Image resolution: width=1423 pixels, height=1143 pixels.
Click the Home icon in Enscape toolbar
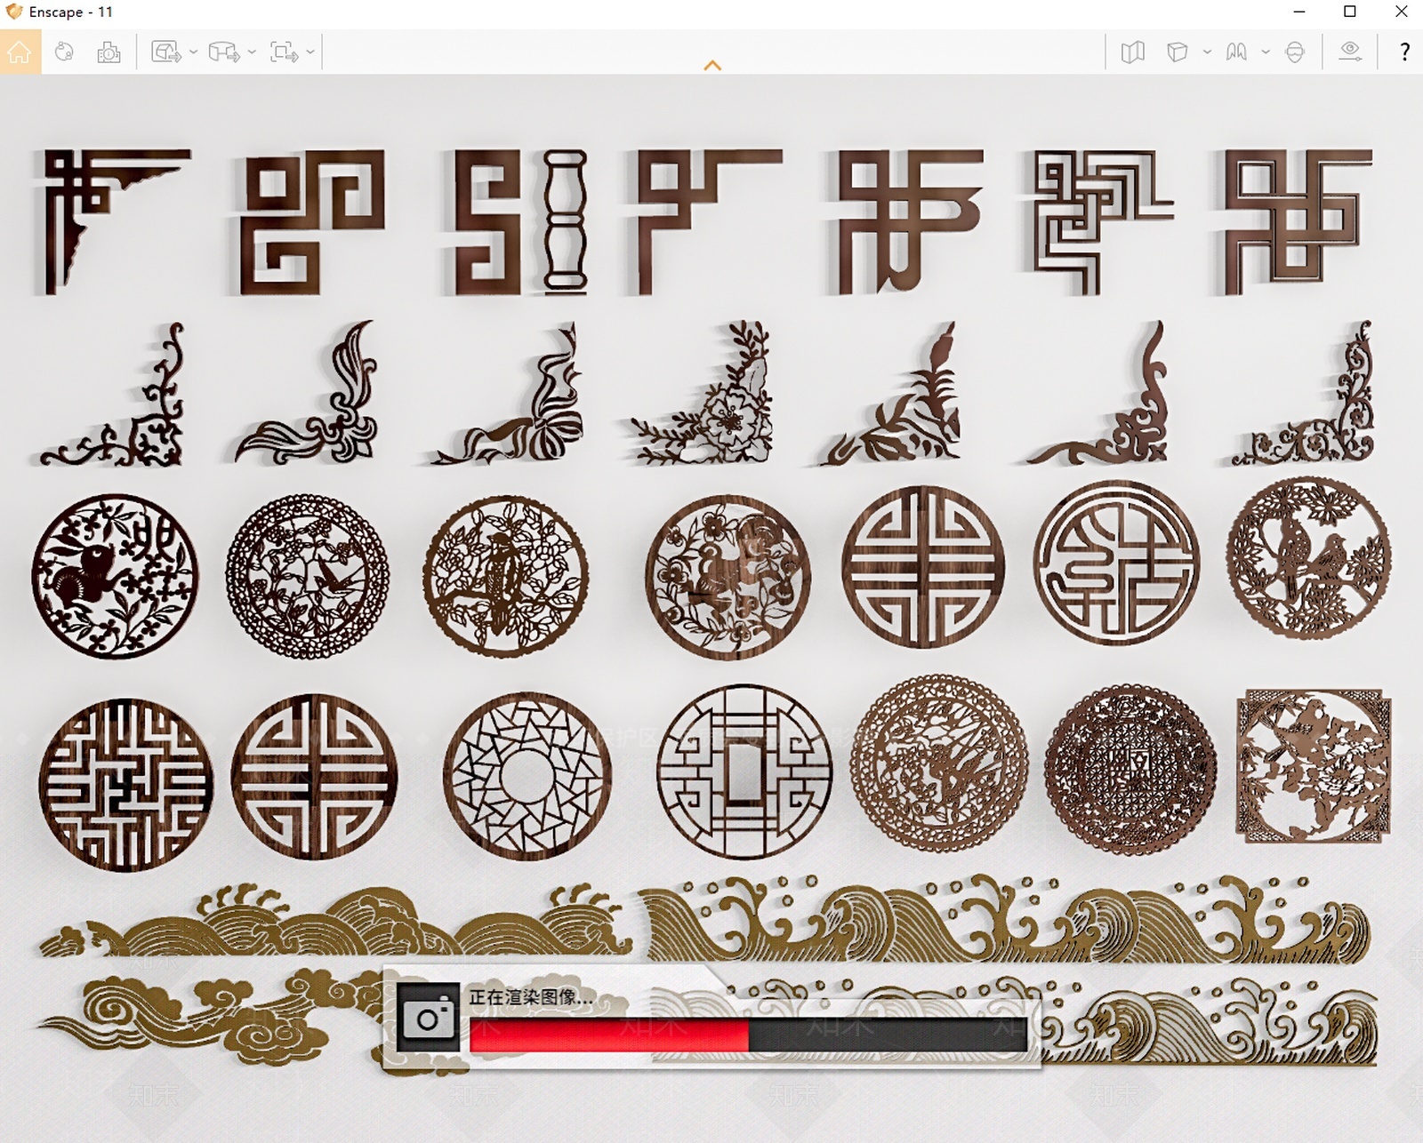(x=20, y=52)
